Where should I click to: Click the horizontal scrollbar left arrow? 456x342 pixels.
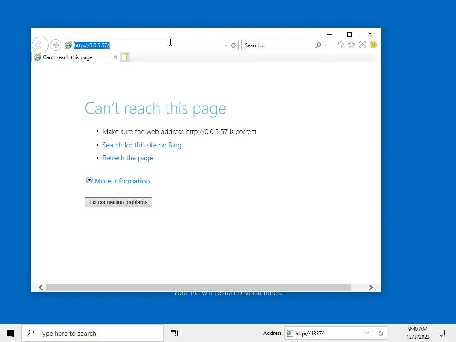coord(41,287)
